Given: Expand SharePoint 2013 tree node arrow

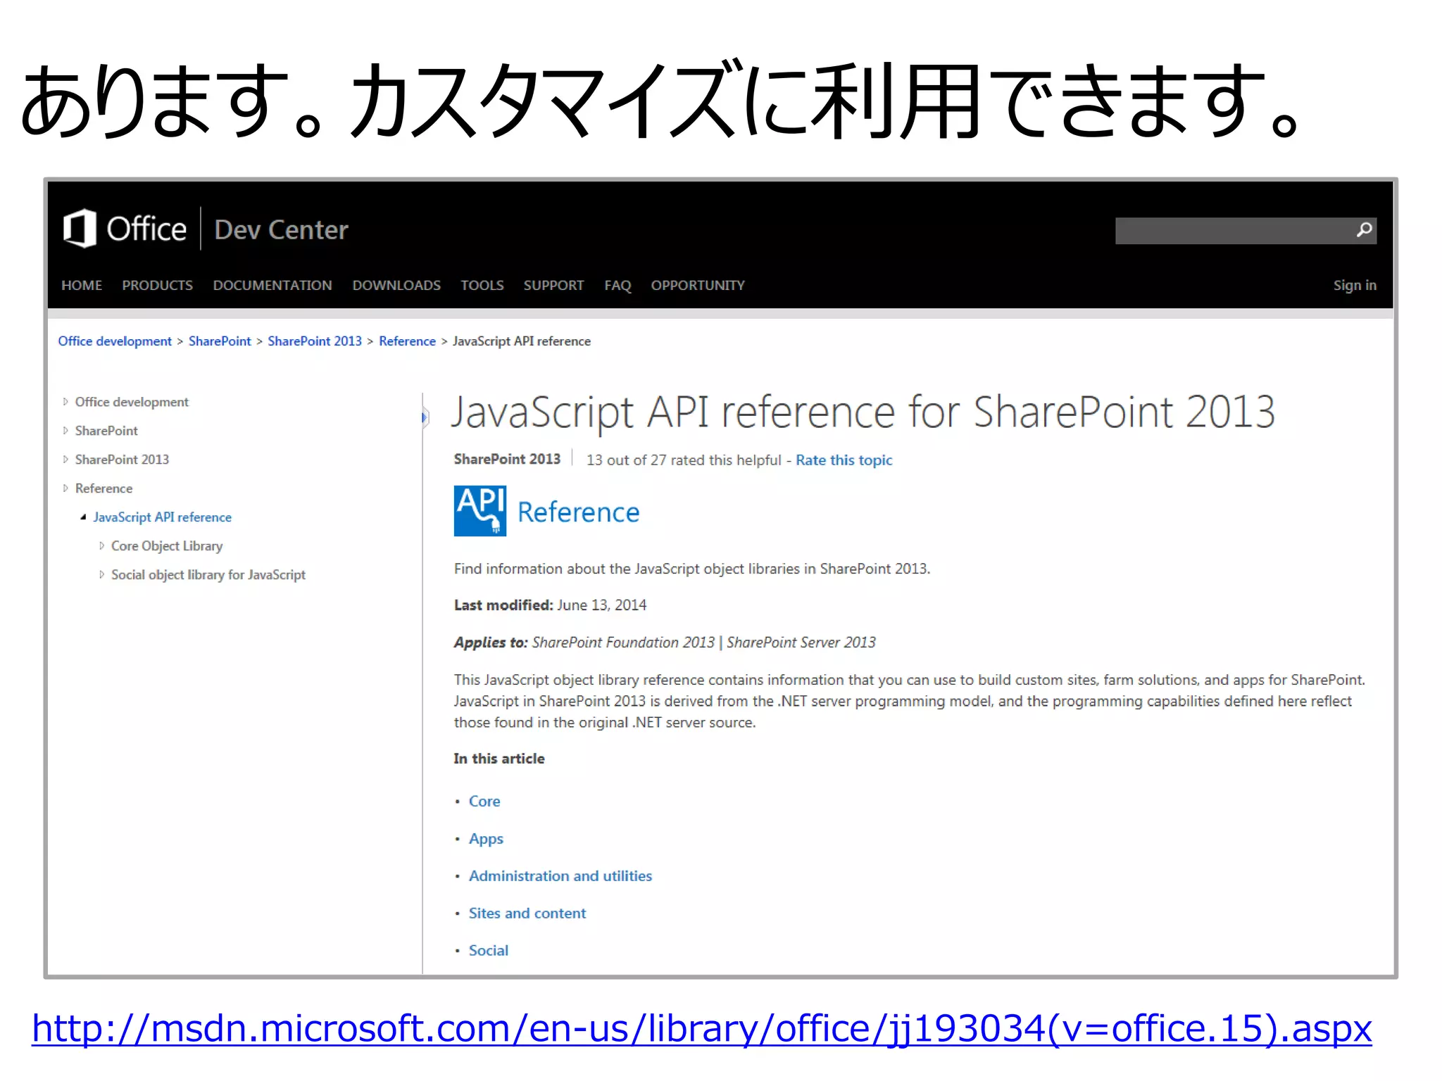Looking at the screenshot, I should click(x=65, y=460).
